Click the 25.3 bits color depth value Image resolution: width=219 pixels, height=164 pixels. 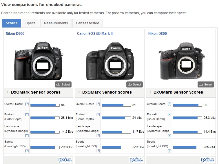[209, 118]
